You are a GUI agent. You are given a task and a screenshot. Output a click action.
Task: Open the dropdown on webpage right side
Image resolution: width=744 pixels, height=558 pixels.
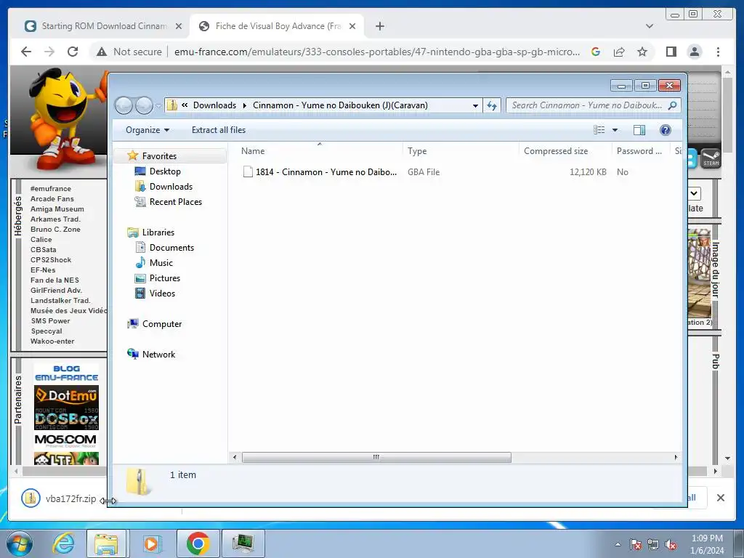click(x=694, y=193)
